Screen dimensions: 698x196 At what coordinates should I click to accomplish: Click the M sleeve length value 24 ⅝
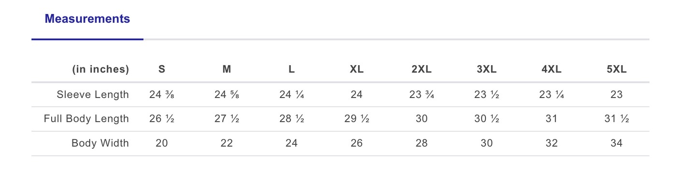click(227, 95)
